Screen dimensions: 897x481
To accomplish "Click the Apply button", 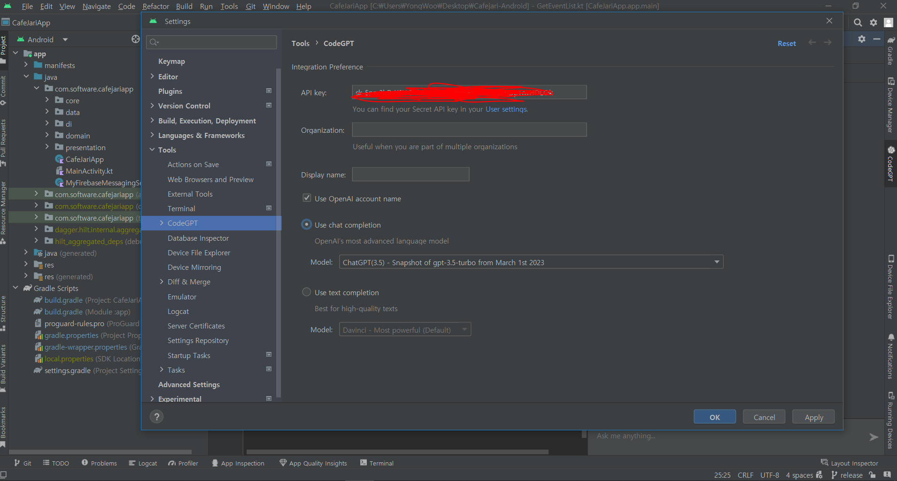I will coord(813,417).
